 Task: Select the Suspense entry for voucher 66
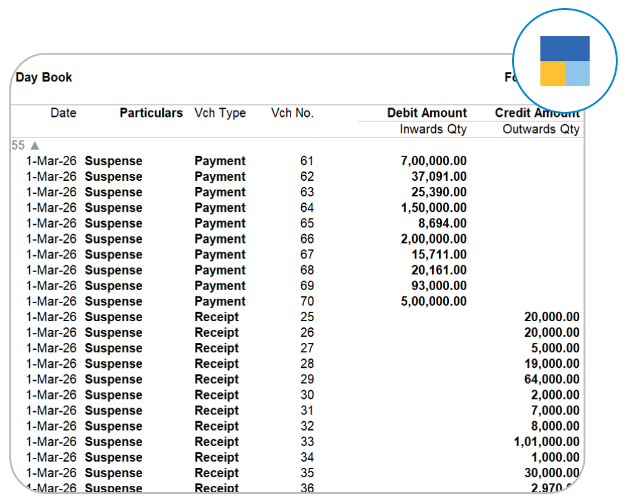[114, 239]
